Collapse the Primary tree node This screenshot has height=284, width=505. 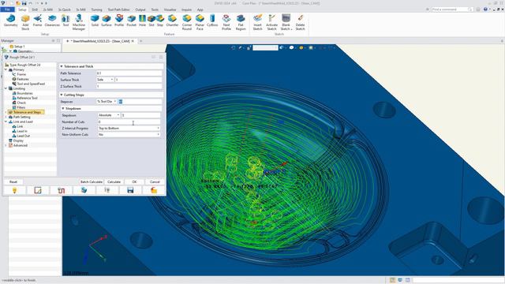coord(6,69)
